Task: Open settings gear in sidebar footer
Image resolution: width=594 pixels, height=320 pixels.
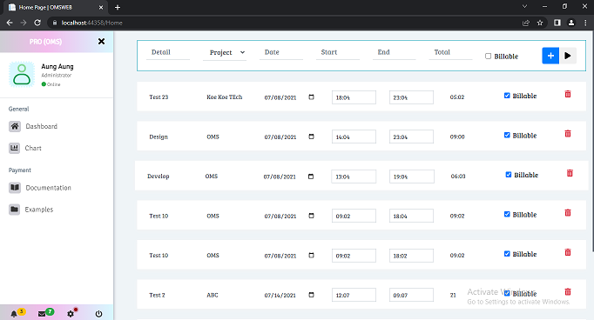Action: [x=71, y=314]
